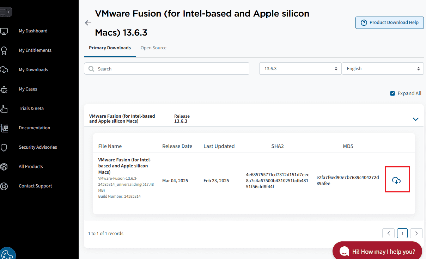The width and height of the screenshot is (426, 259).
Task: Open Security Advisories link
Action: [38, 147]
